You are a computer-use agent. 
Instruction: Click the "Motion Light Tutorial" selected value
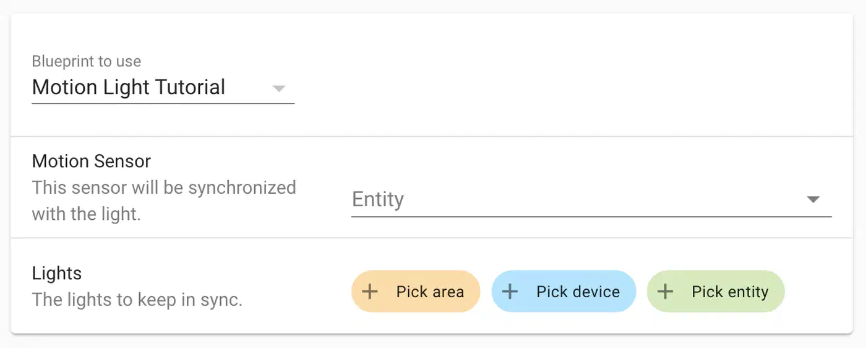129,87
